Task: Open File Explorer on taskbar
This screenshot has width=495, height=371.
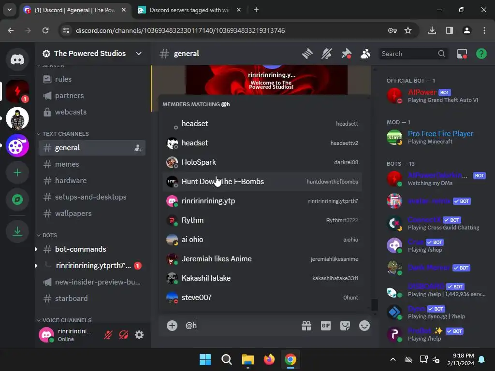Action: point(248,359)
